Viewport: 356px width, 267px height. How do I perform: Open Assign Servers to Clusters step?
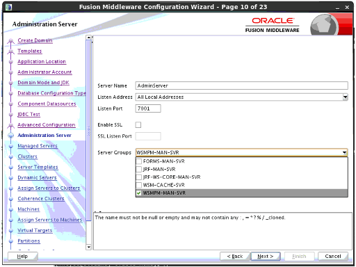tap(49, 188)
